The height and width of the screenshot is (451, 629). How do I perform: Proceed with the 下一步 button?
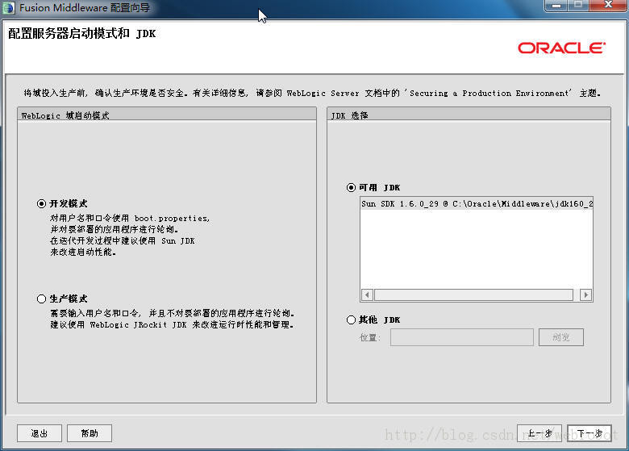[x=589, y=433]
